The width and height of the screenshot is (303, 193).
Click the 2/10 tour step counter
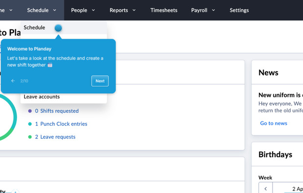[24, 81]
